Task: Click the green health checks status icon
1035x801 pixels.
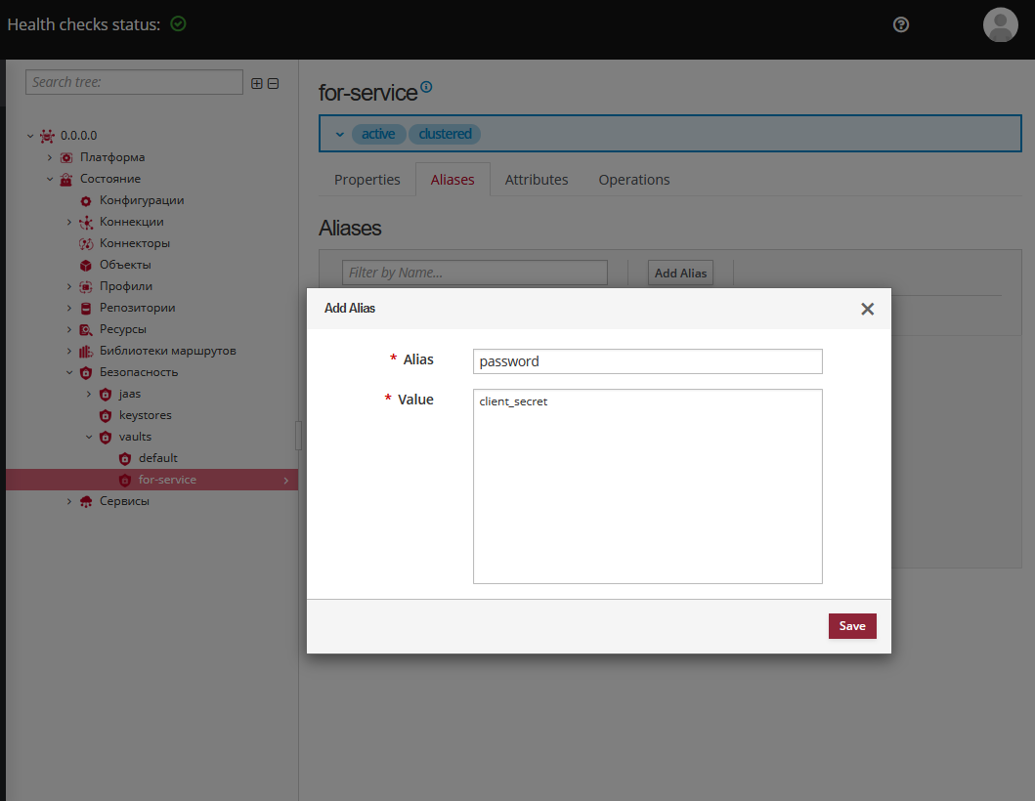Action: point(177,24)
